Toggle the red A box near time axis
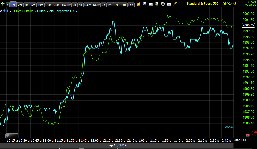Image resolution: width=257 pixels, height=149 pixels. 247,135
